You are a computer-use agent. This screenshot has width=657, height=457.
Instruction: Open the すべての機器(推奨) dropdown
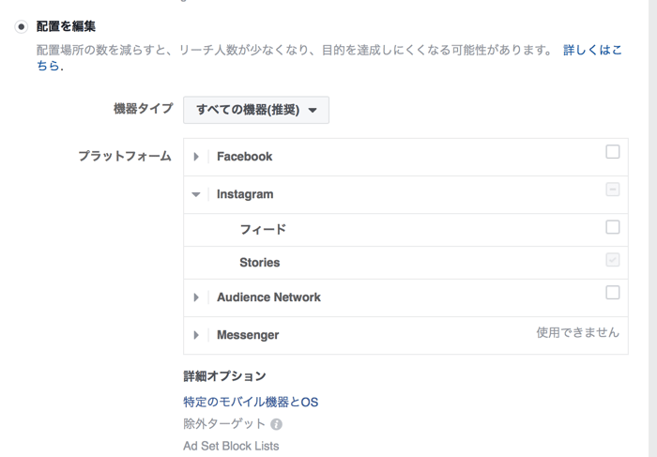(256, 110)
